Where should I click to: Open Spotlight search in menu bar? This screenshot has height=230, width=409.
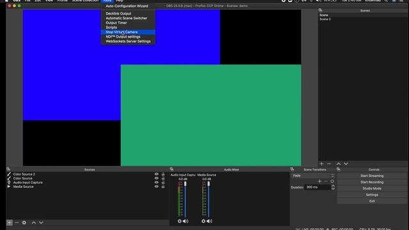pyautogui.click(x=386, y=1)
